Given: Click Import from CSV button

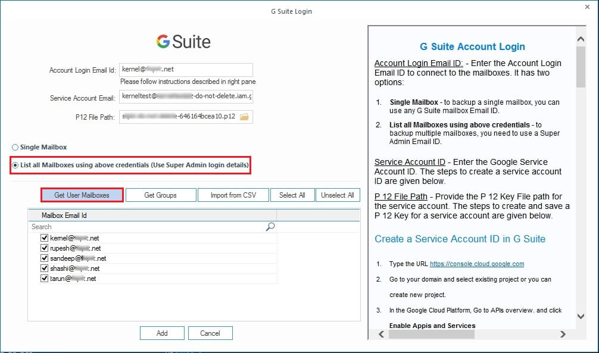Looking at the screenshot, I should 233,195.
